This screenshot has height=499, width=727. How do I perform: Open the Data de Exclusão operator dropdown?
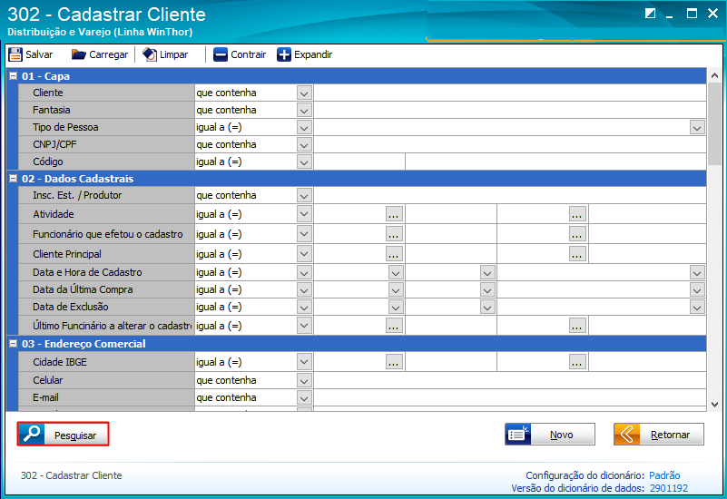click(304, 307)
